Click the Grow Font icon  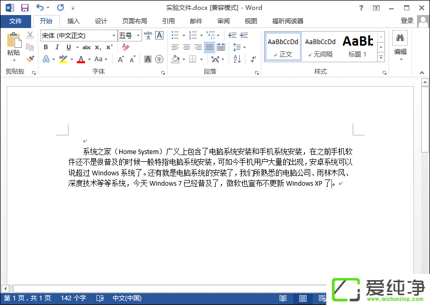[x=121, y=59]
